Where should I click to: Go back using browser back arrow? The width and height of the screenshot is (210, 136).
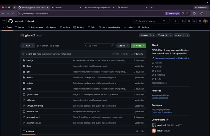coord(3,13)
